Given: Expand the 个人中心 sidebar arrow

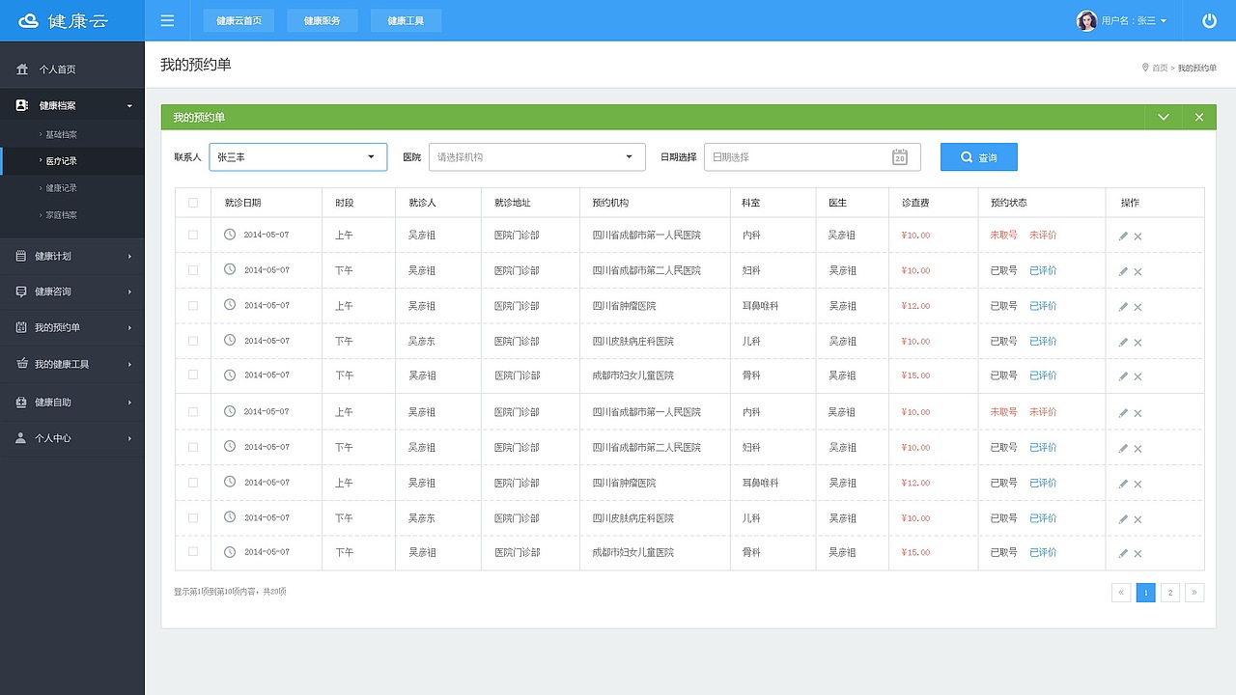Looking at the screenshot, I should [x=129, y=438].
